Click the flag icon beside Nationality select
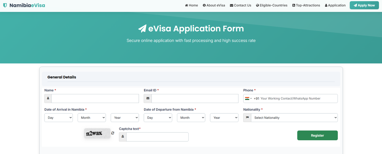This screenshot has width=382, height=154. 247,118
